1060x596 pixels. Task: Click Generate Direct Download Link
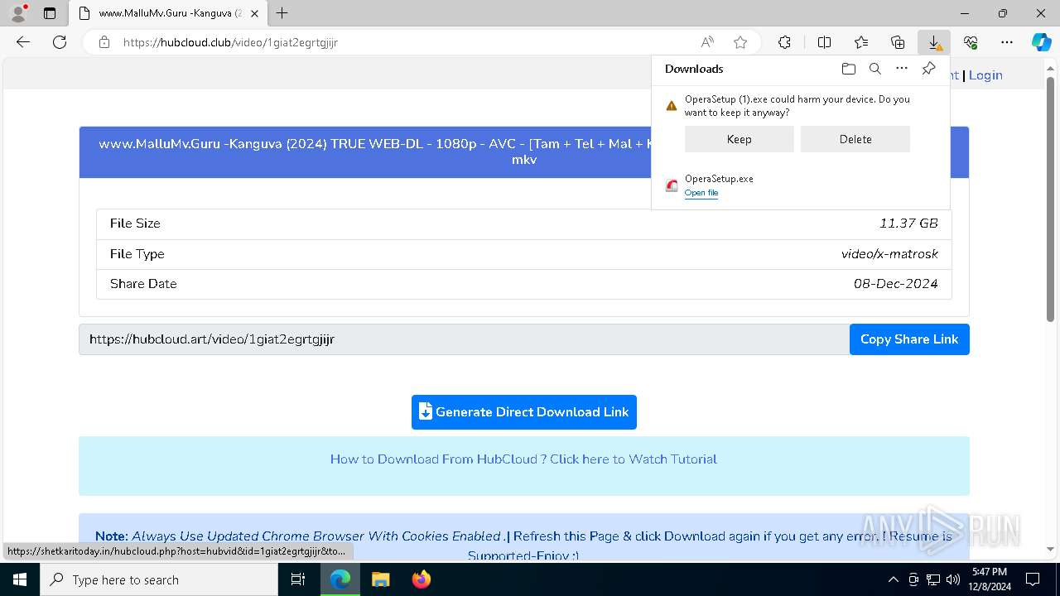pos(524,412)
